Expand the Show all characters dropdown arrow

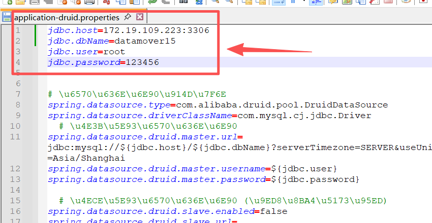point(303,2)
